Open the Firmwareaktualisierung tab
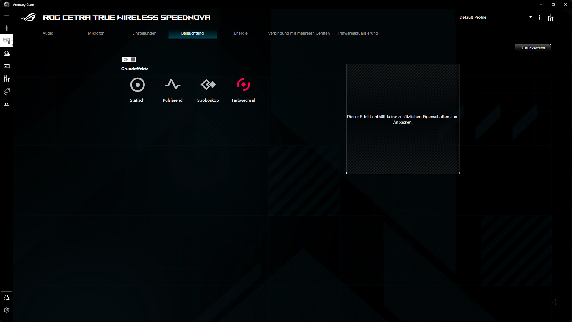This screenshot has width=572, height=322. pos(357,33)
